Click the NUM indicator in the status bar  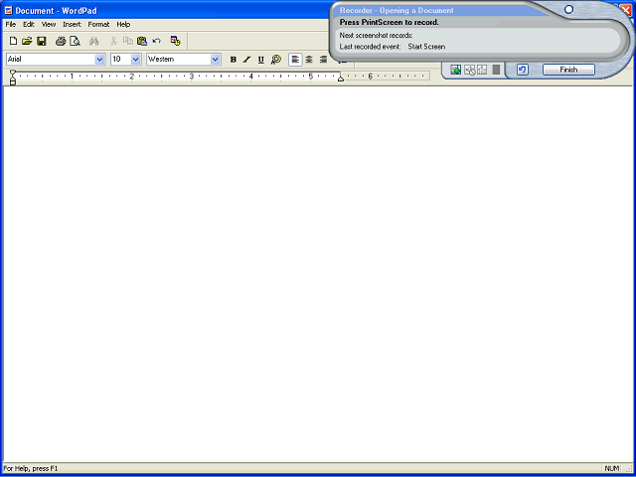[612, 468]
